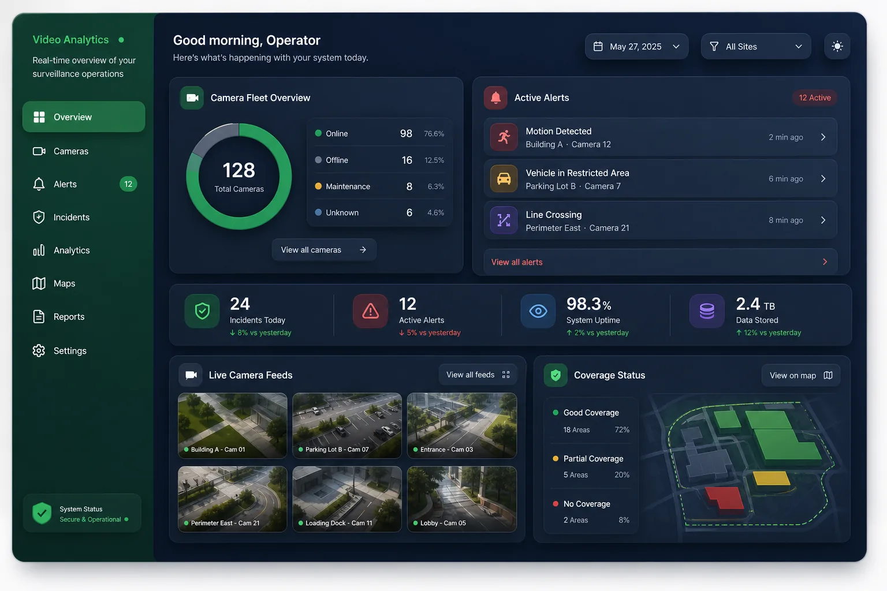The height and width of the screenshot is (591, 887).
Task: Click calendar icon in date picker
Action: coord(598,46)
